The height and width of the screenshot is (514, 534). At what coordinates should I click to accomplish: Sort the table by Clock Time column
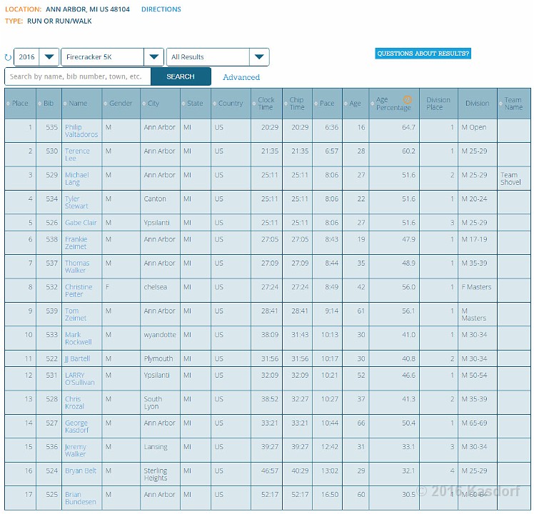266,104
